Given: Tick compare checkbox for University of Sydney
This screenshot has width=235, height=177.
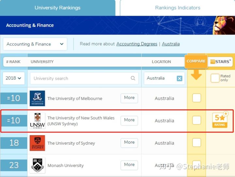Looking at the screenshot, I should tap(196, 142).
